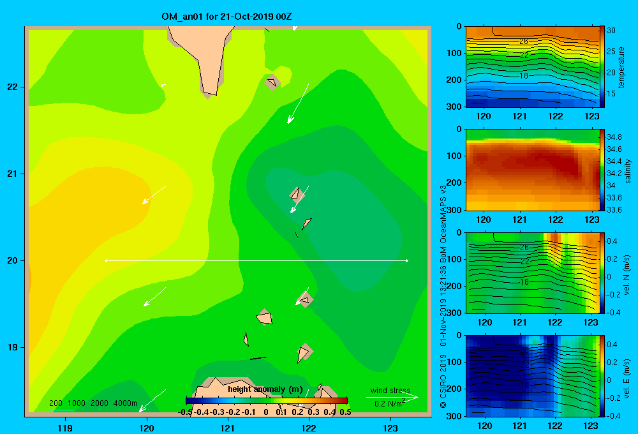Screen dimensions: 638x434
Task: Open the eastward velocity cross-section panel
Action: click(532, 376)
